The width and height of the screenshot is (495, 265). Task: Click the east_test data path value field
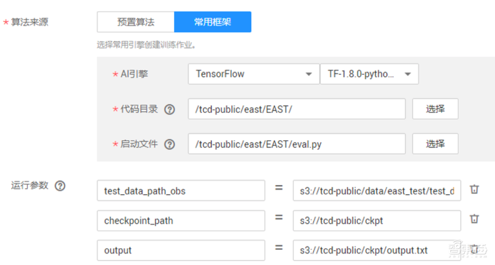point(377,191)
